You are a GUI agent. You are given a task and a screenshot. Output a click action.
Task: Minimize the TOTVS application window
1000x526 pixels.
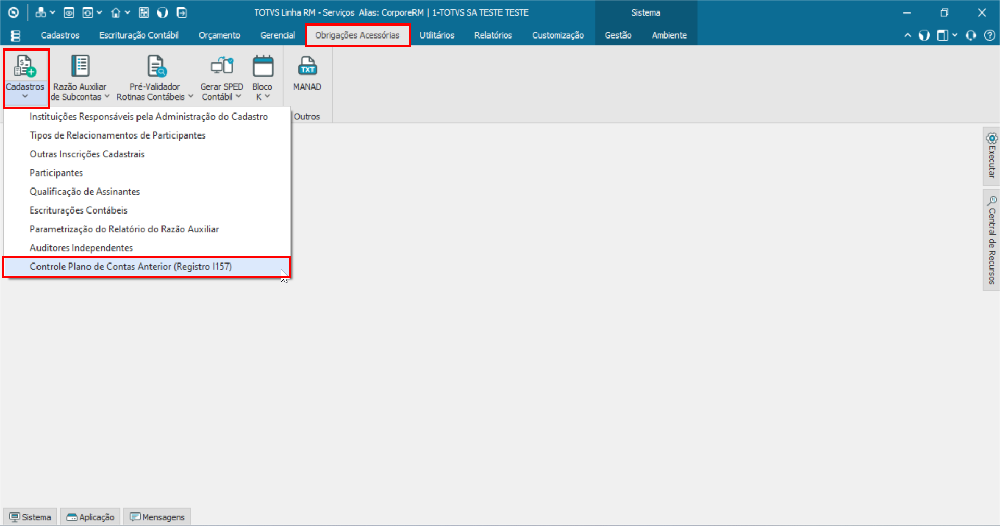[x=907, y=12]
